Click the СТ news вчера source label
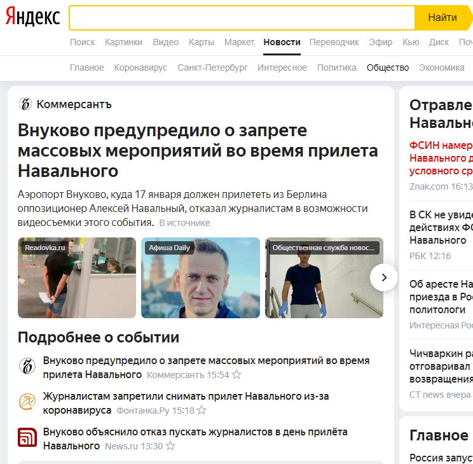 [x=440, y=395]
